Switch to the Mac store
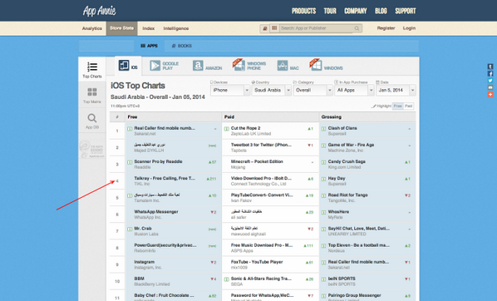Image resolution: width=497 pixels, height=301 pixels. (288, 66)
